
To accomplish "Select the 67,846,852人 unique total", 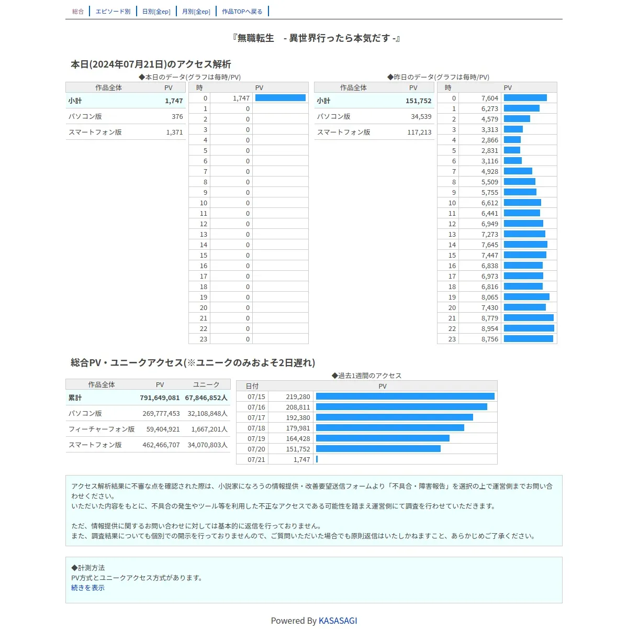I will tap(206, 398).
